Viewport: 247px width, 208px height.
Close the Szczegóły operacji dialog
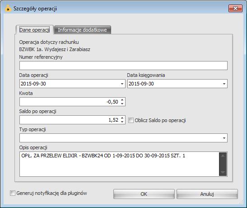click(x=235, y=8)
